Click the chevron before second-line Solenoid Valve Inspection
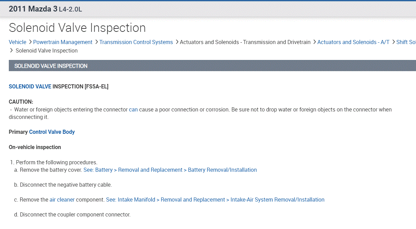Image resolution: width=416 pixels, height=229 pixels. (x=12, y=50)
